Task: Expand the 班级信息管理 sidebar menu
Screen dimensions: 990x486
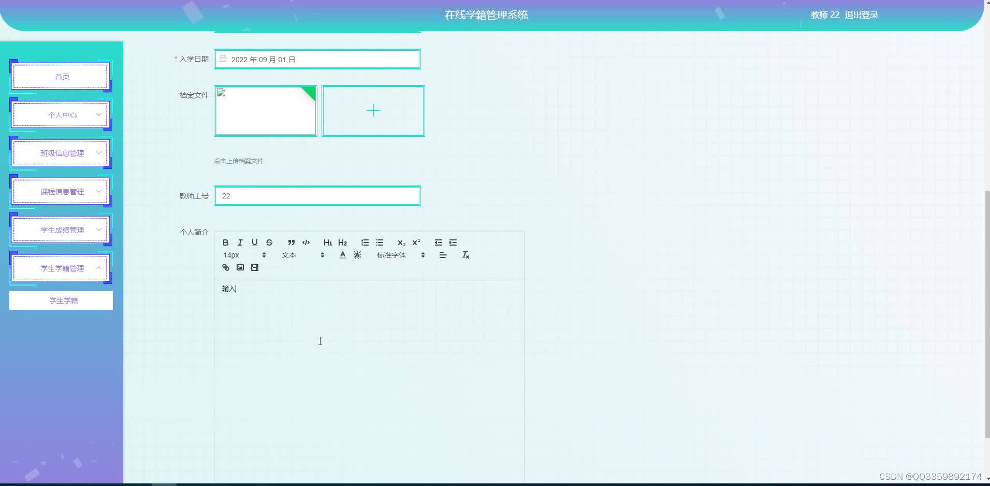Action: click(61, 153)
